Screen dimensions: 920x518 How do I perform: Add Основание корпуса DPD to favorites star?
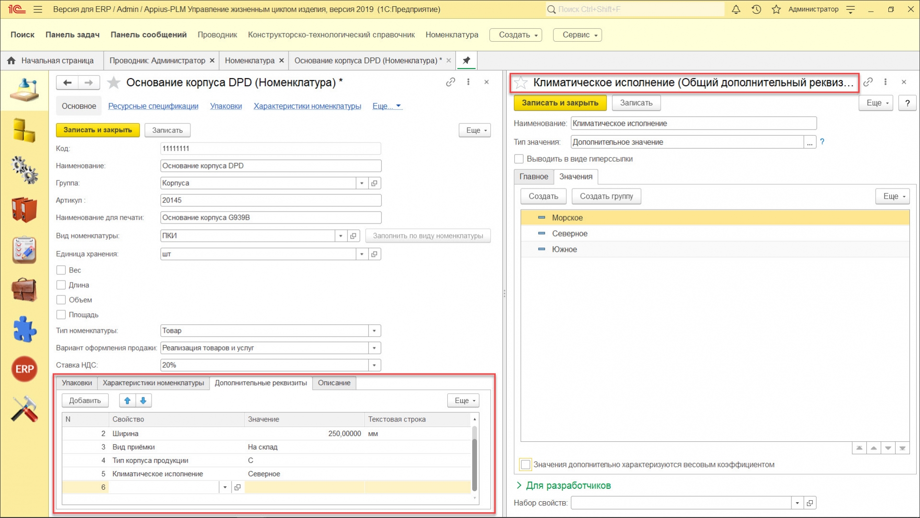click(x=114, y=82)
